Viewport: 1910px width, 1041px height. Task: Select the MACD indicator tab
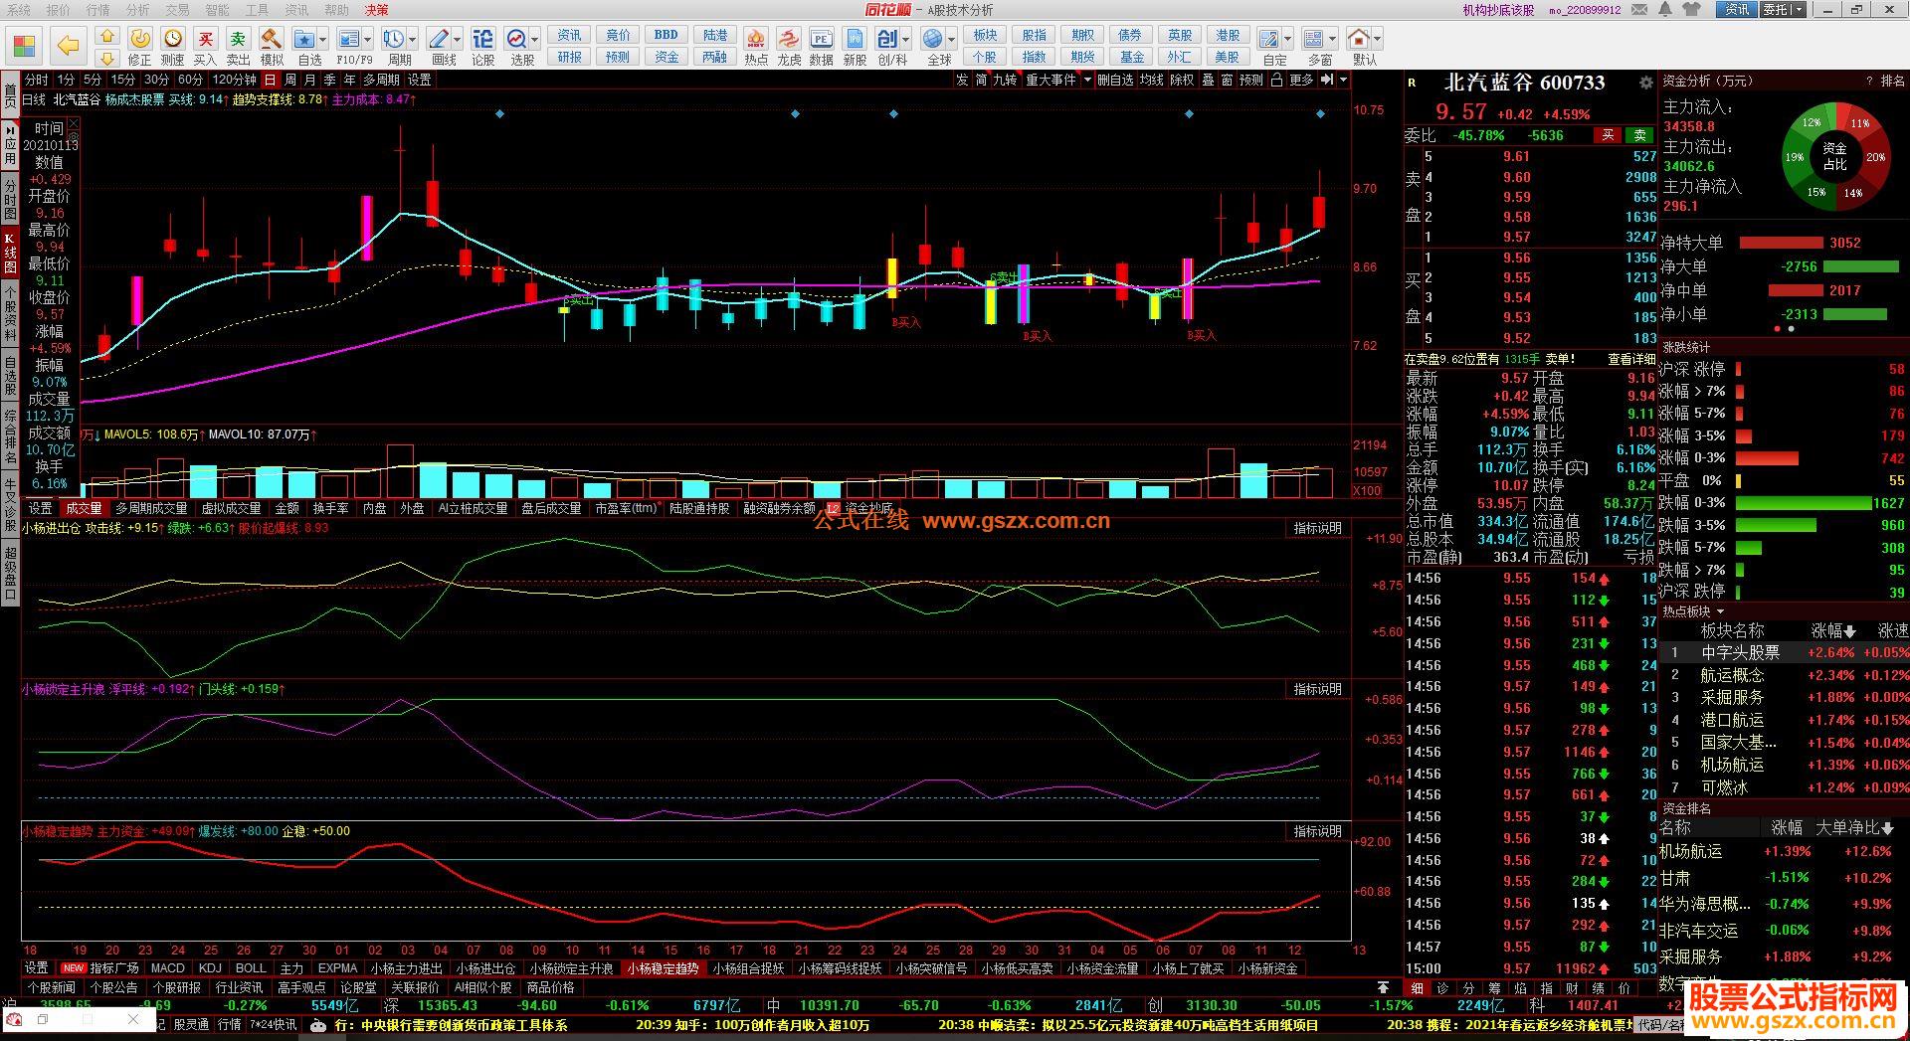pos(168,967)
